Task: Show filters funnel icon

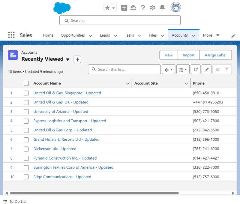Action: 227,70
